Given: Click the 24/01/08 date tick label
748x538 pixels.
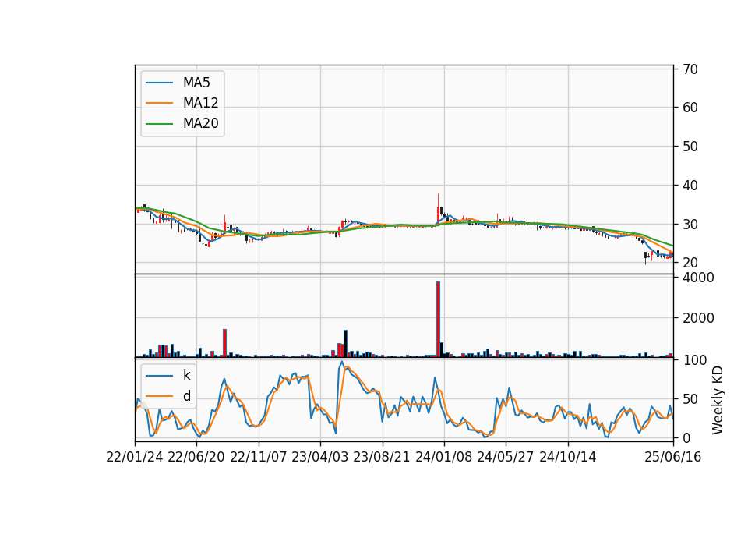Looking at the screenshot, I should [x=443, y=457].
